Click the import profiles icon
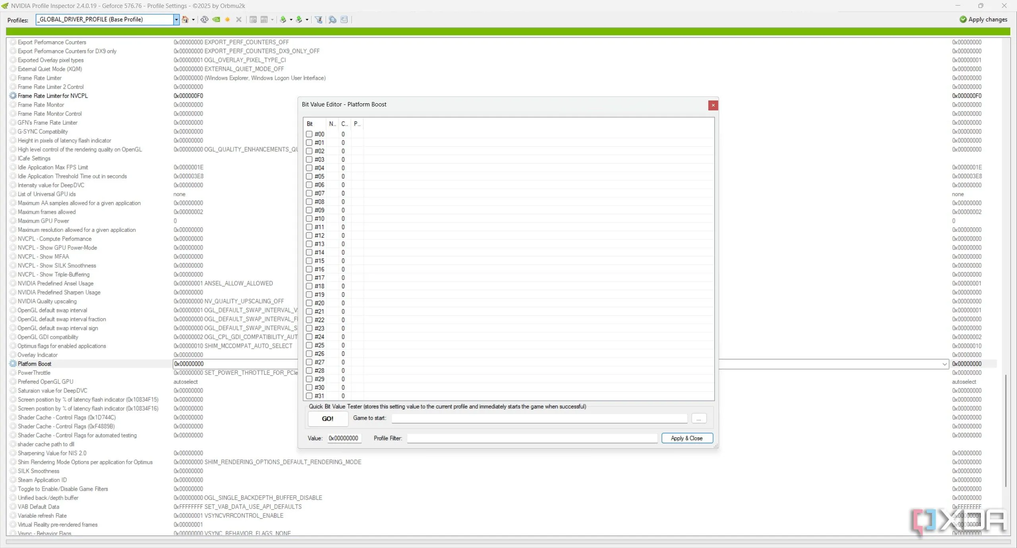Screen dimensions: 1017x548 [299, 19]
